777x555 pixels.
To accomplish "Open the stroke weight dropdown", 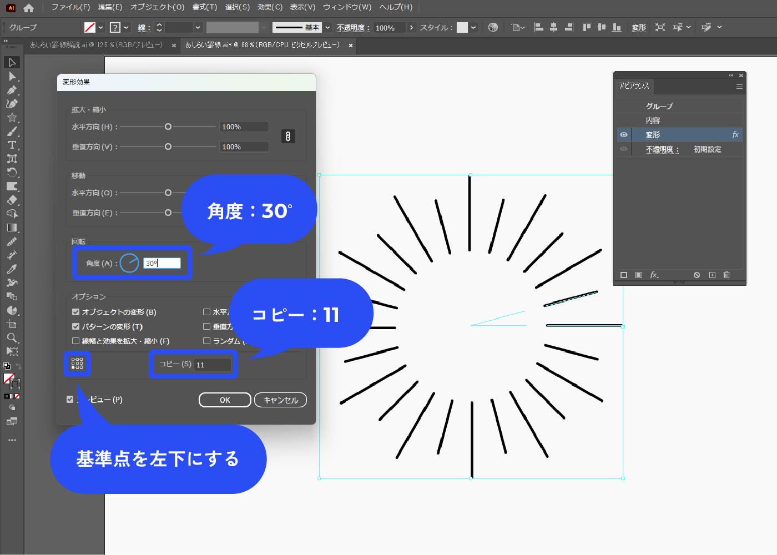I will [198, 28].
